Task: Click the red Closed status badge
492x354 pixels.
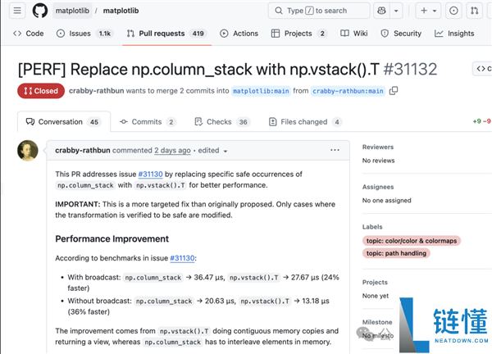Action: point(41,91)
